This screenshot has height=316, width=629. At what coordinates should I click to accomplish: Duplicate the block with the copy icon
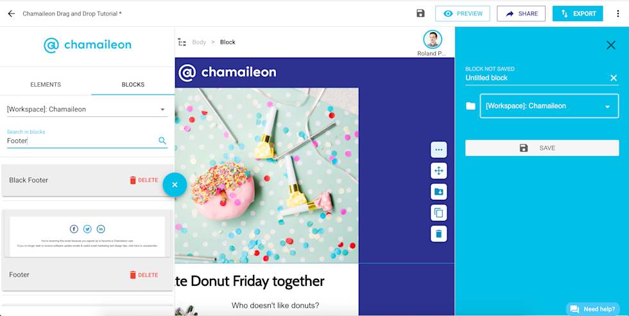click(x=438, y=213)
